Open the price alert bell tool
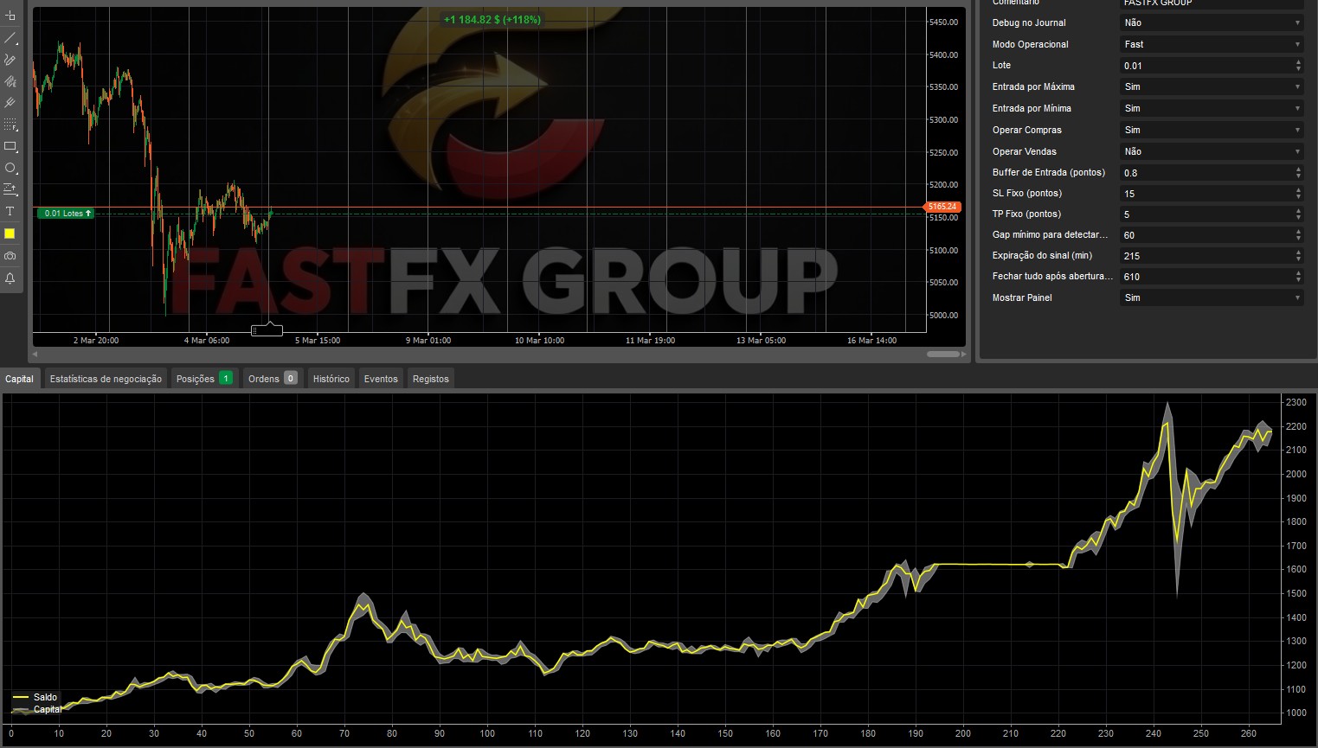 10,277
